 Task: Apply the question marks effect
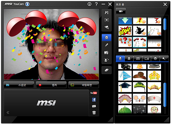125,42
